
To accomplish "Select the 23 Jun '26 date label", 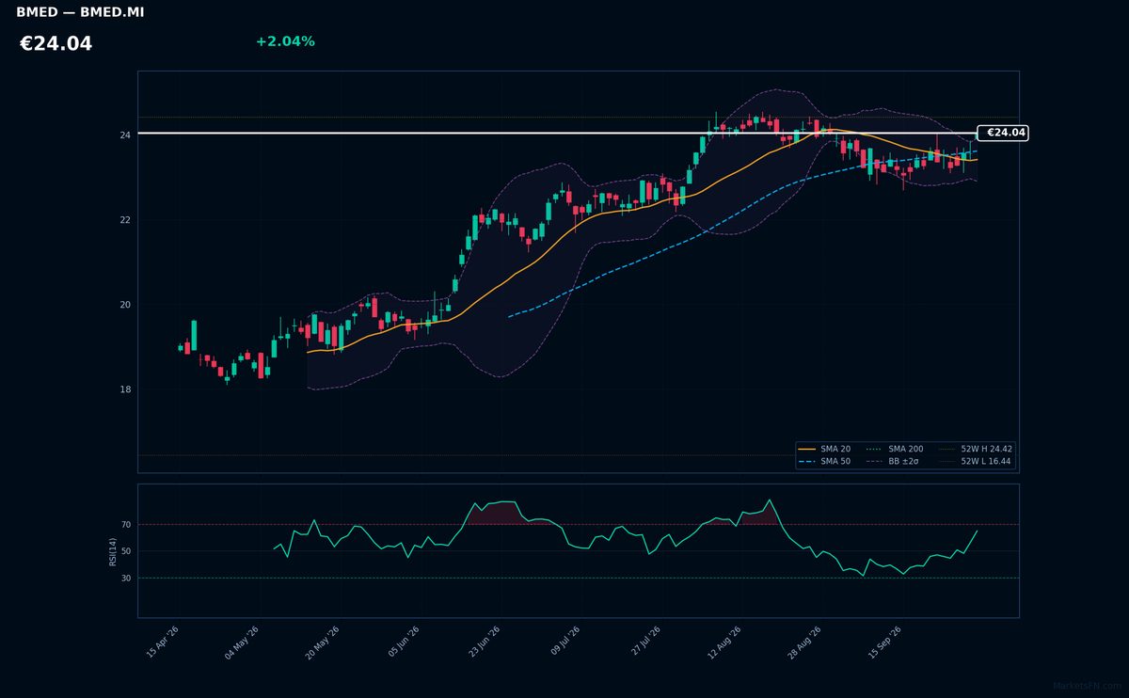I will tap(484, 643).
